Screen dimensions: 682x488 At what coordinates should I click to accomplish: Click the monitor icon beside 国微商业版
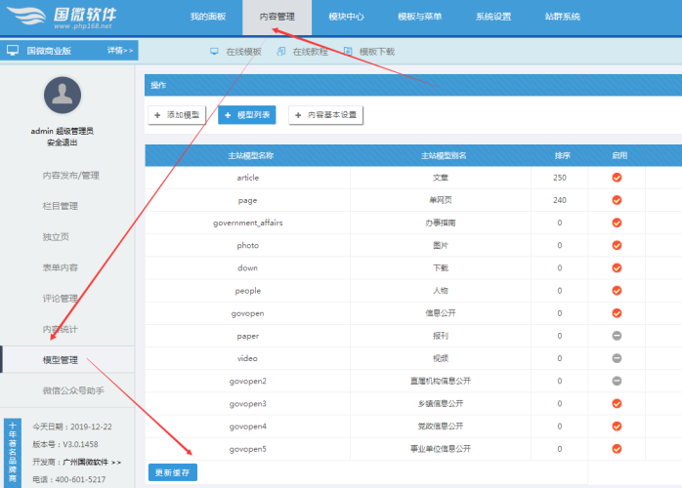coord(13,50)
